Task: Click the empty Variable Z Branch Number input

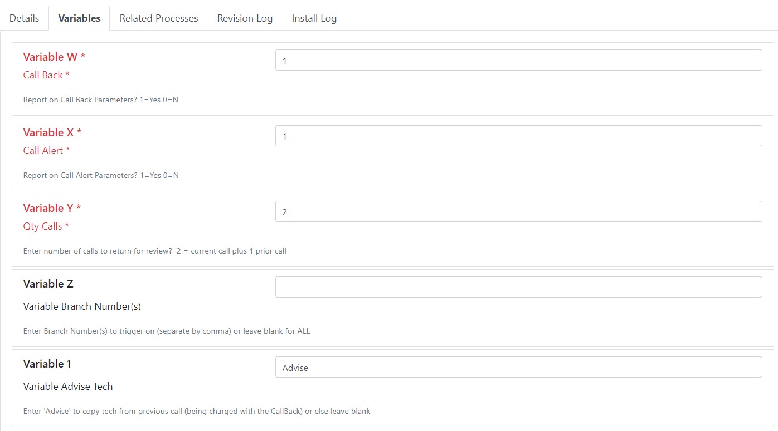Action: tap(518, 287)
